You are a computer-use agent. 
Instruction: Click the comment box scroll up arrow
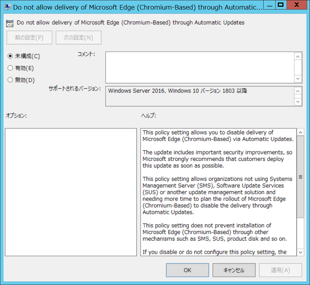coord(298,57)
